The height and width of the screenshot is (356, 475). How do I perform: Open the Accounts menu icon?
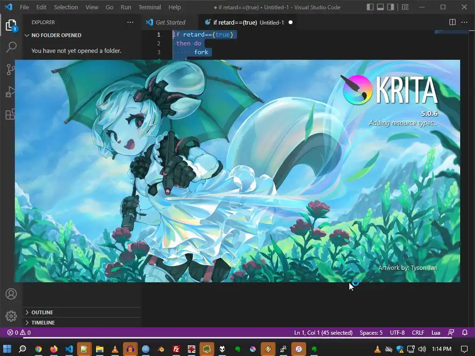(11, 294)
